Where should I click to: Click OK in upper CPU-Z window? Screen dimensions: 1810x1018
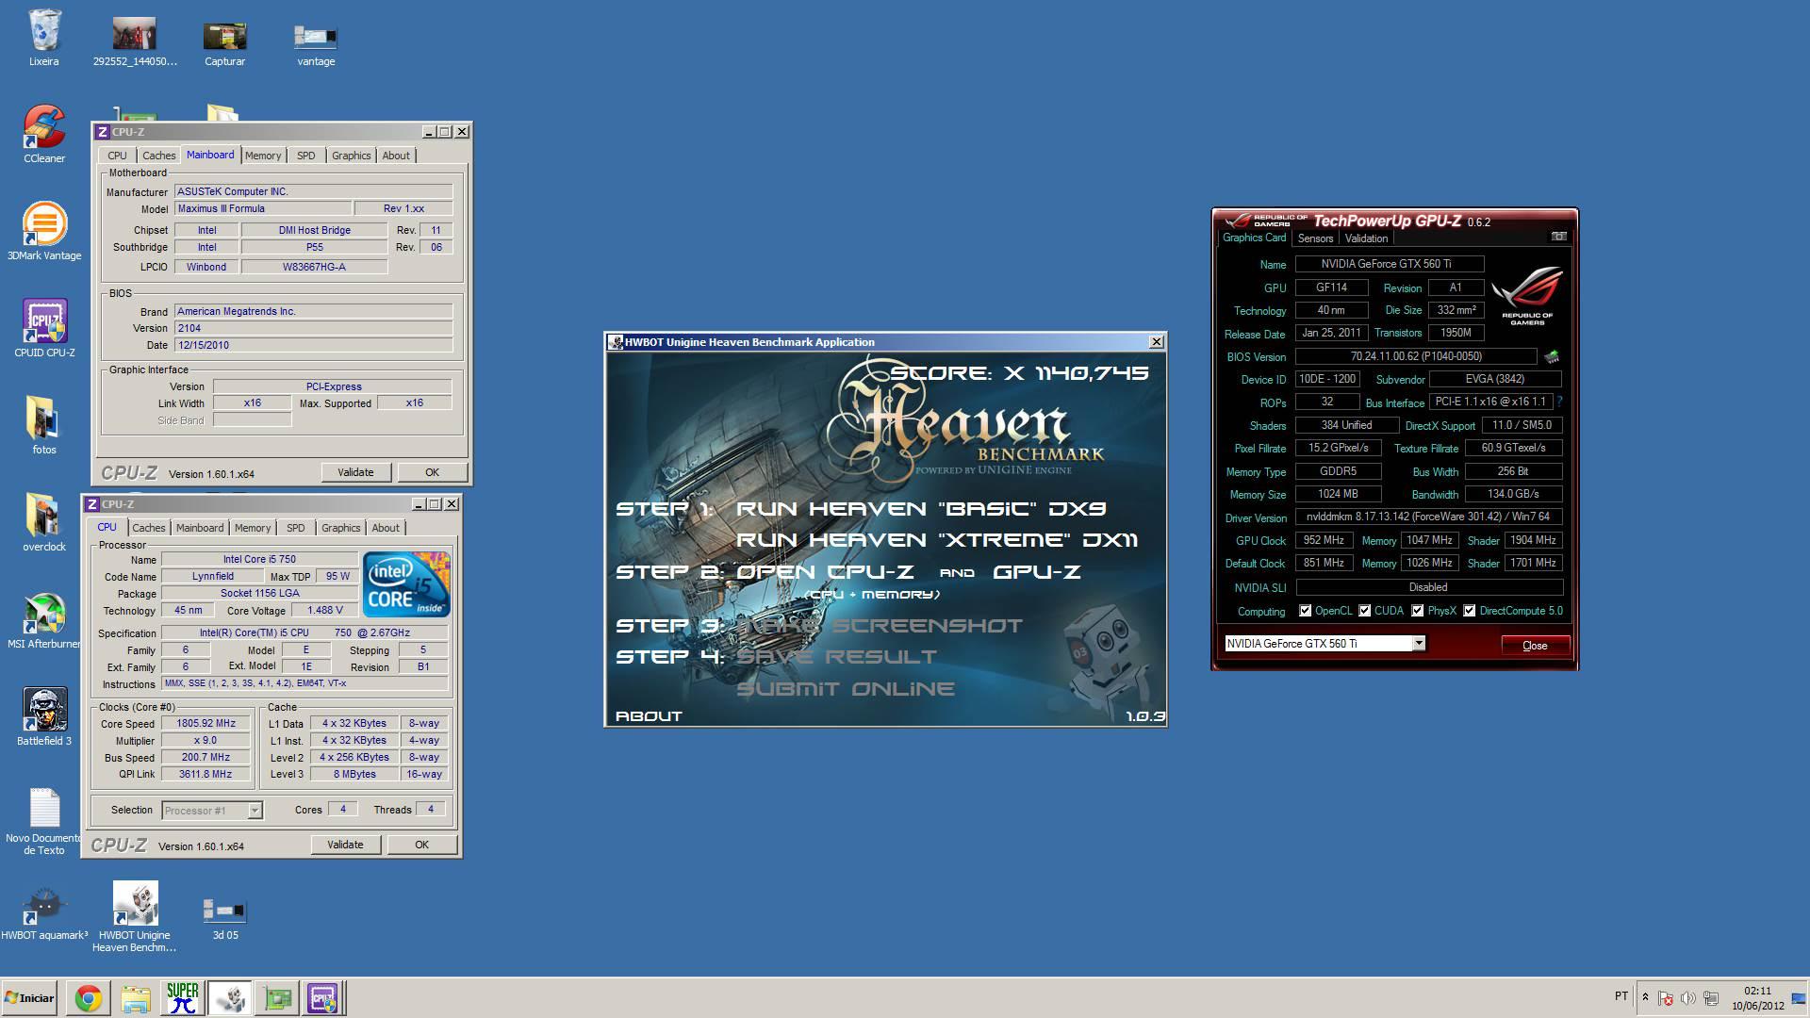[x=432, y=472]
